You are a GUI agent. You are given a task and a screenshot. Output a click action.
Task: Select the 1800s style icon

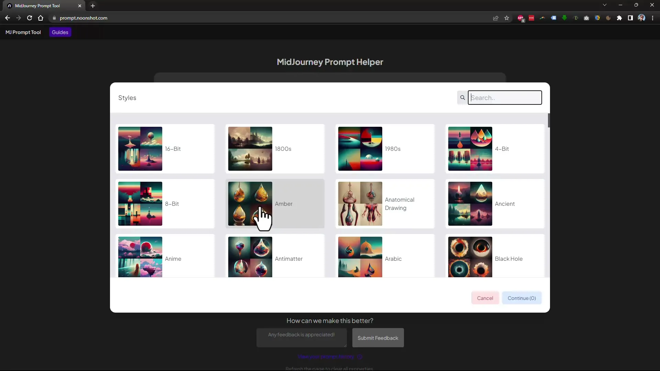coord(249,149)
